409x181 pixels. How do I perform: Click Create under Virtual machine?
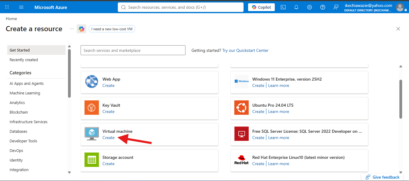[108, 138]
